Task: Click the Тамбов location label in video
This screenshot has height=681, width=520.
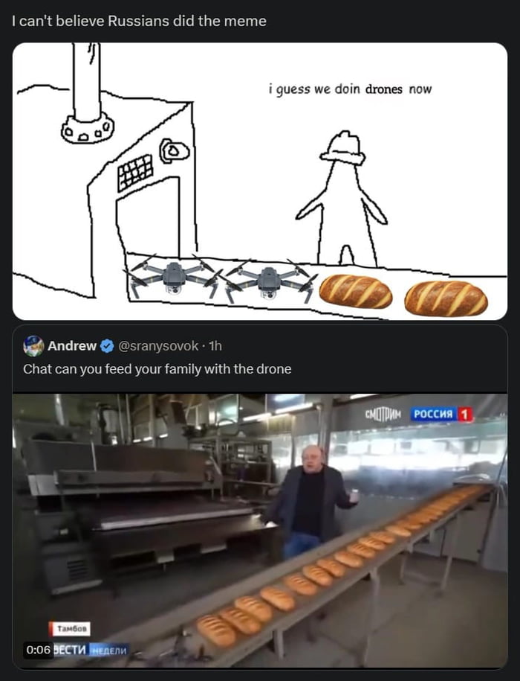Action: pyautogui.click(x=69, y=628)
